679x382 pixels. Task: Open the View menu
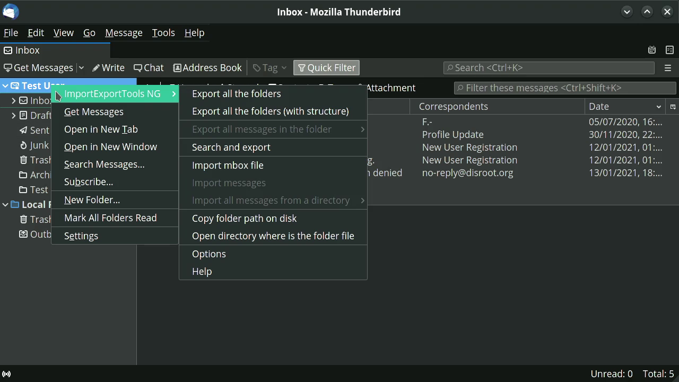pos(64,33)
